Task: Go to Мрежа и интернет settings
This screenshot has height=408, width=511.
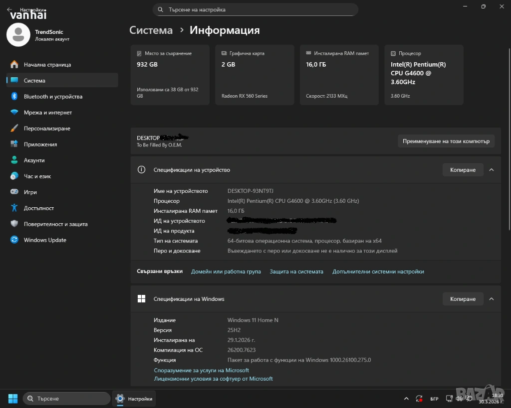Action: 48,113
